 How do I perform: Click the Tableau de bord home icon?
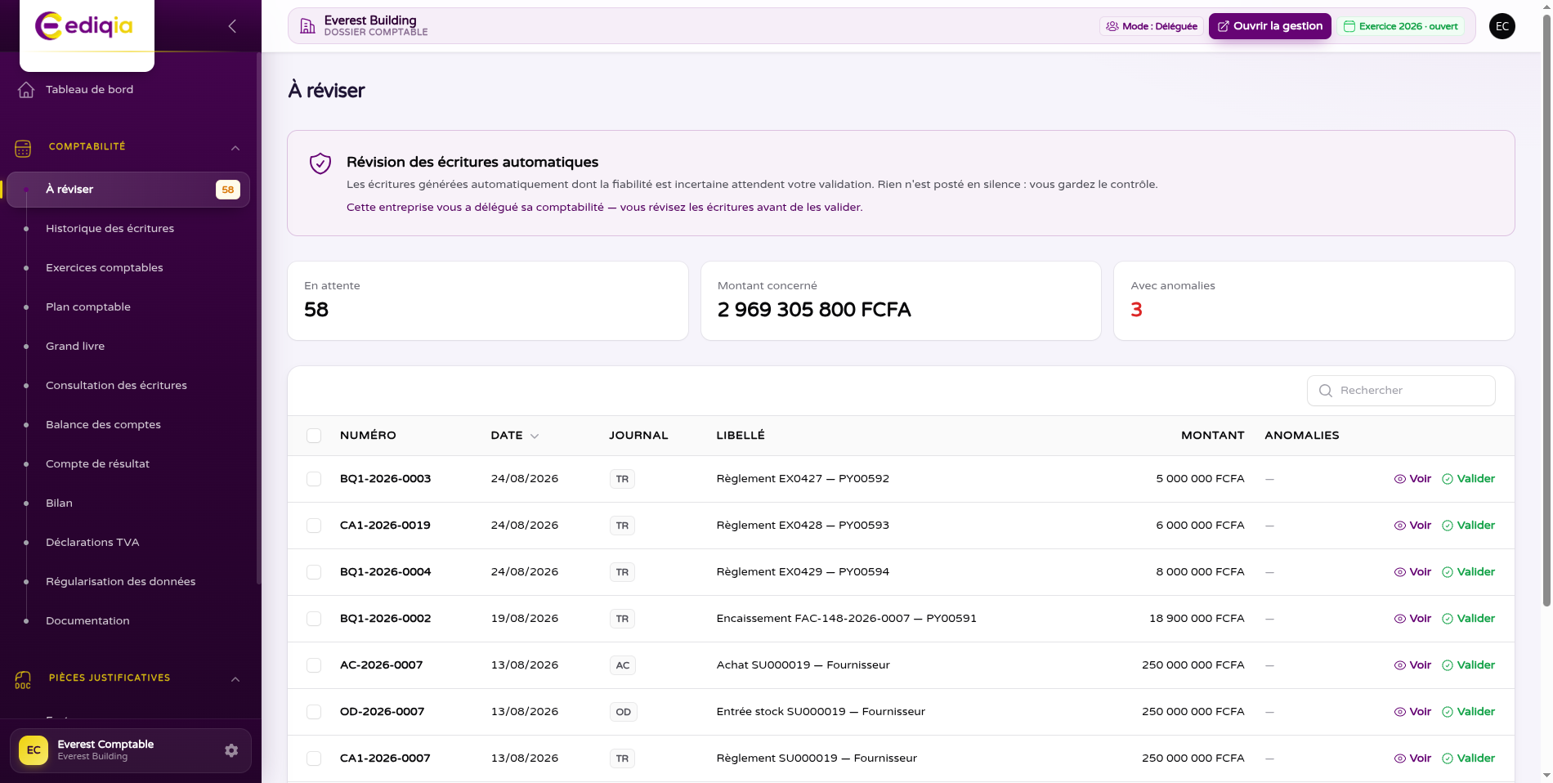pos(26,90)
